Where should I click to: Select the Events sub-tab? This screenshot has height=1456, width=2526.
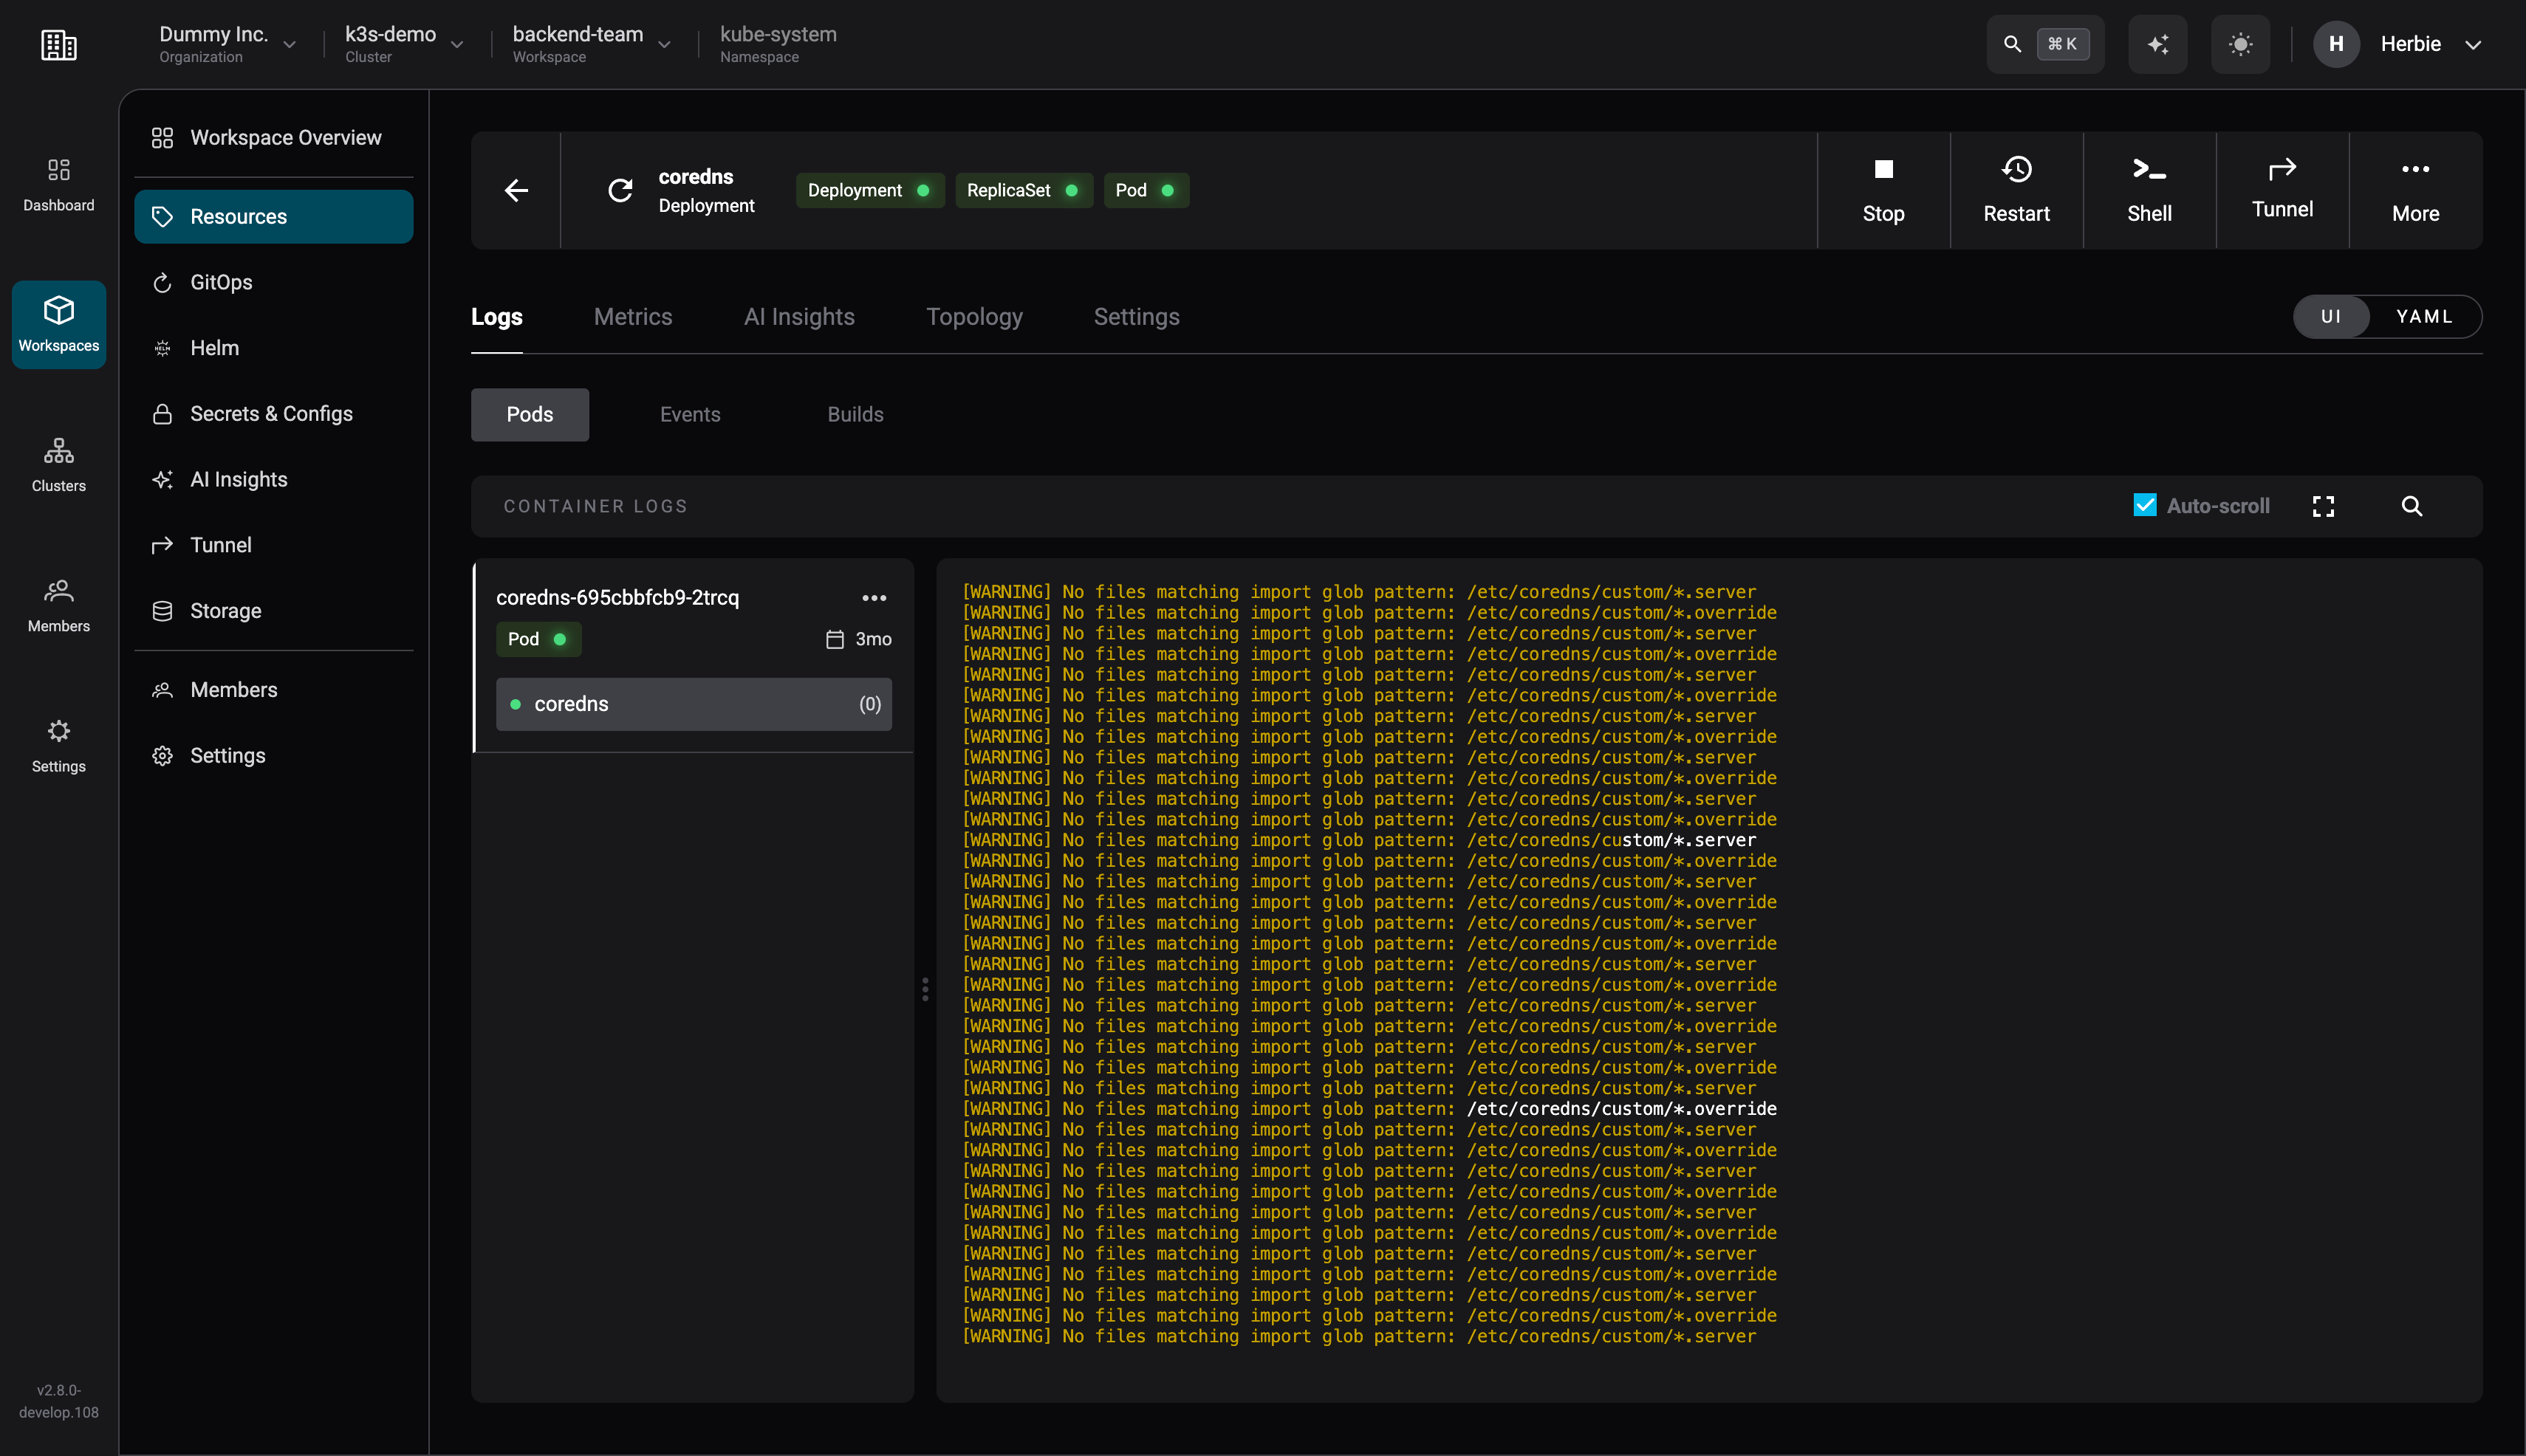coord(689,414)
